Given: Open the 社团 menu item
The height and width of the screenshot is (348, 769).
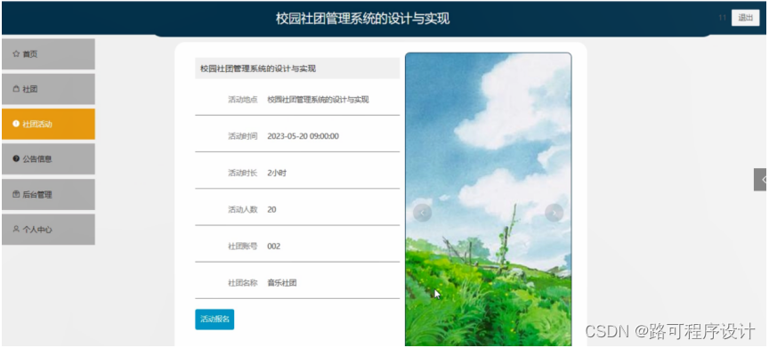Looking at the screenshot, I should (x=48, y=89).
